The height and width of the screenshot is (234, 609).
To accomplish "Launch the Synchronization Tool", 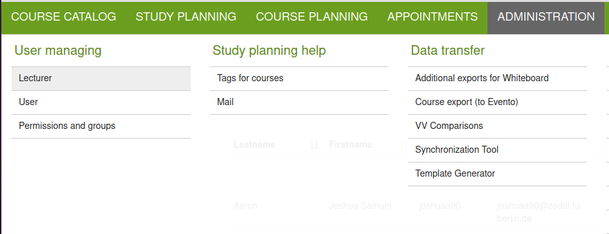I will coord(497,150).
